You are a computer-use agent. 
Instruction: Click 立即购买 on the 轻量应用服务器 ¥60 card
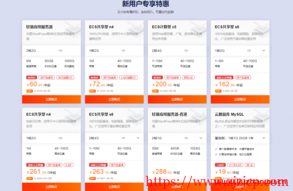[x=52, y=99]
